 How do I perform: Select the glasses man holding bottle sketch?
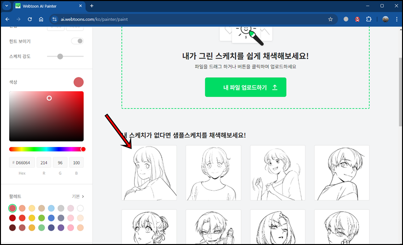coord(213,227)
